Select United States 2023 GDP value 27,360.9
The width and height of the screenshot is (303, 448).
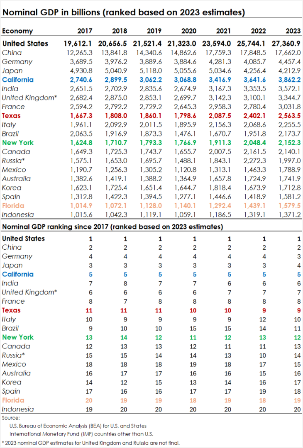pyautogui.click(x=286, y=44)
